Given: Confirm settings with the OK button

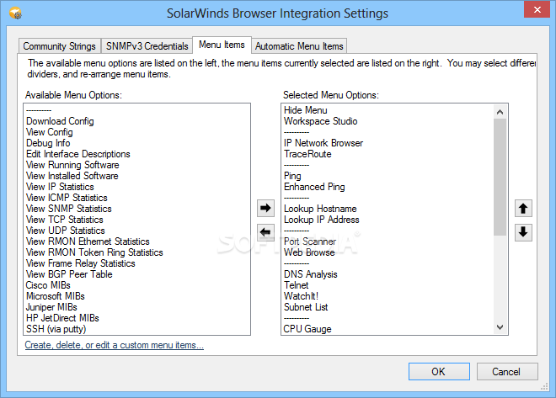Looking at the screenshot, I should click(439, 371).
